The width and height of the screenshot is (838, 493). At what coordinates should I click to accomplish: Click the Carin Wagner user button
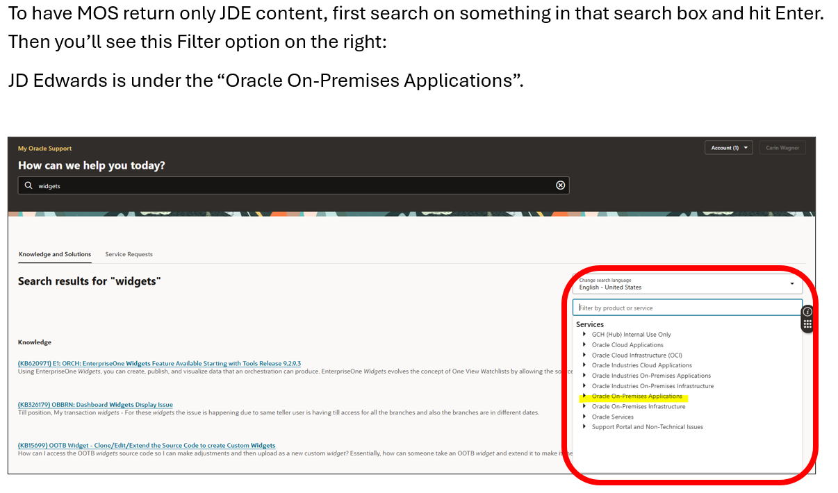(x=782, y=148)
